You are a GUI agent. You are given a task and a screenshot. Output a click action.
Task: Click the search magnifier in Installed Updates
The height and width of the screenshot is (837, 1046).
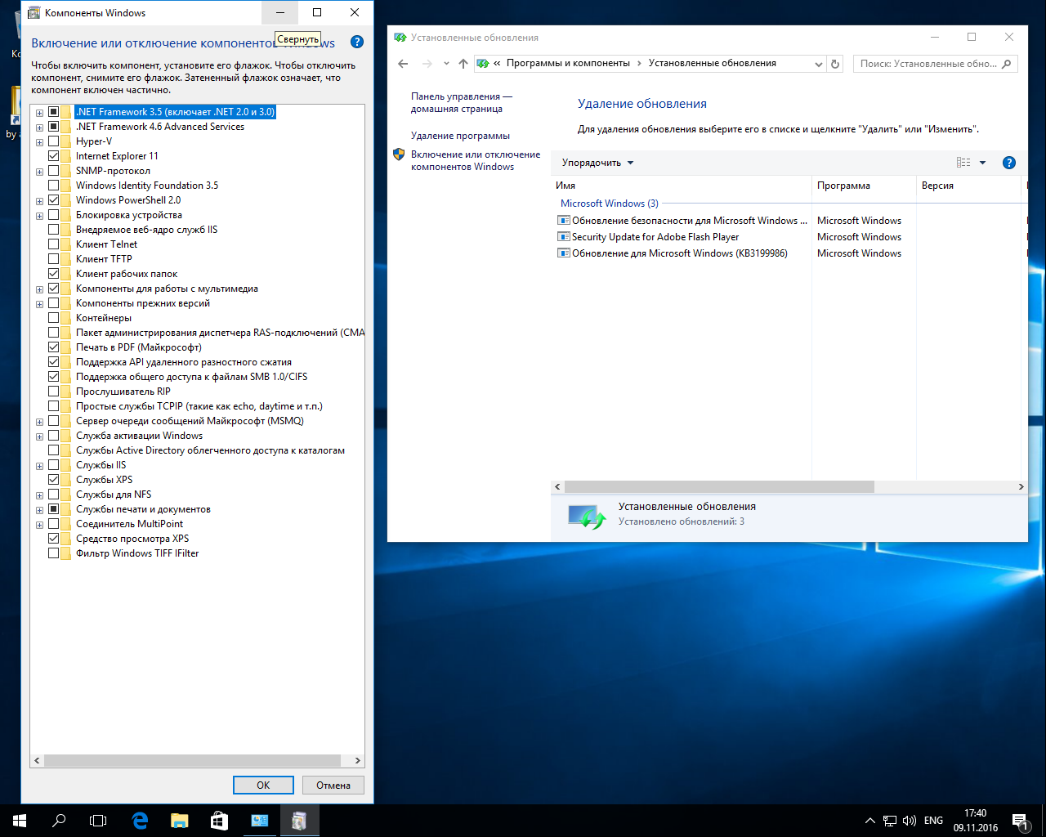(1007, 64)
